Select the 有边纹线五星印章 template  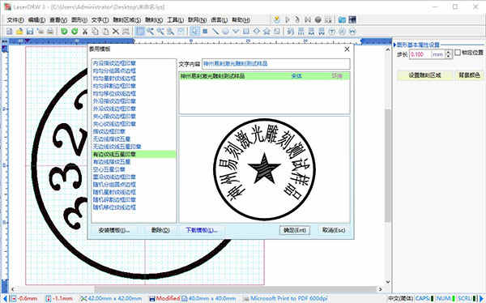tap(134, 154)
